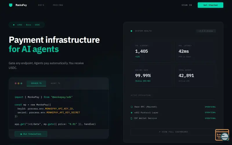Switch to the SERVER.TS tab
Viewport: 232px width, 145px height.
tap(36, 83)
